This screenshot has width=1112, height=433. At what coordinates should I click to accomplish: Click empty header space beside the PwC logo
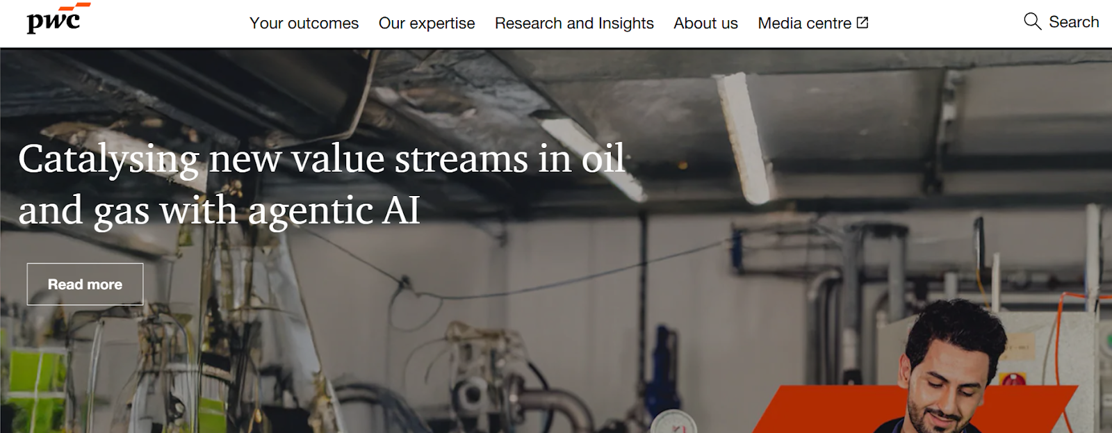pos(167,23)
